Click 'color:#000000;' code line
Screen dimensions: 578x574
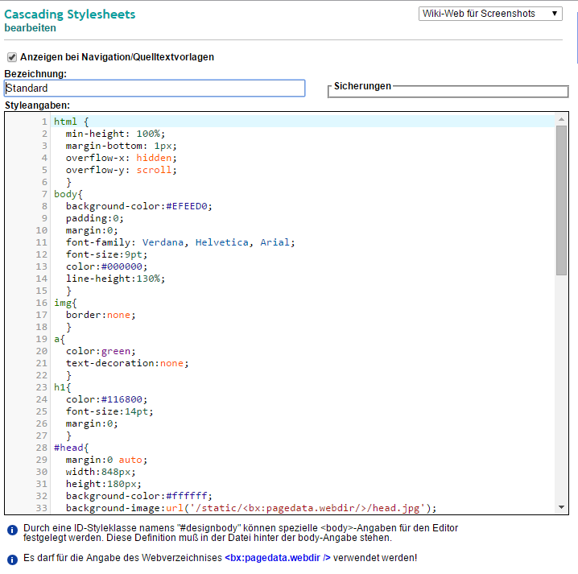[106, 266]
